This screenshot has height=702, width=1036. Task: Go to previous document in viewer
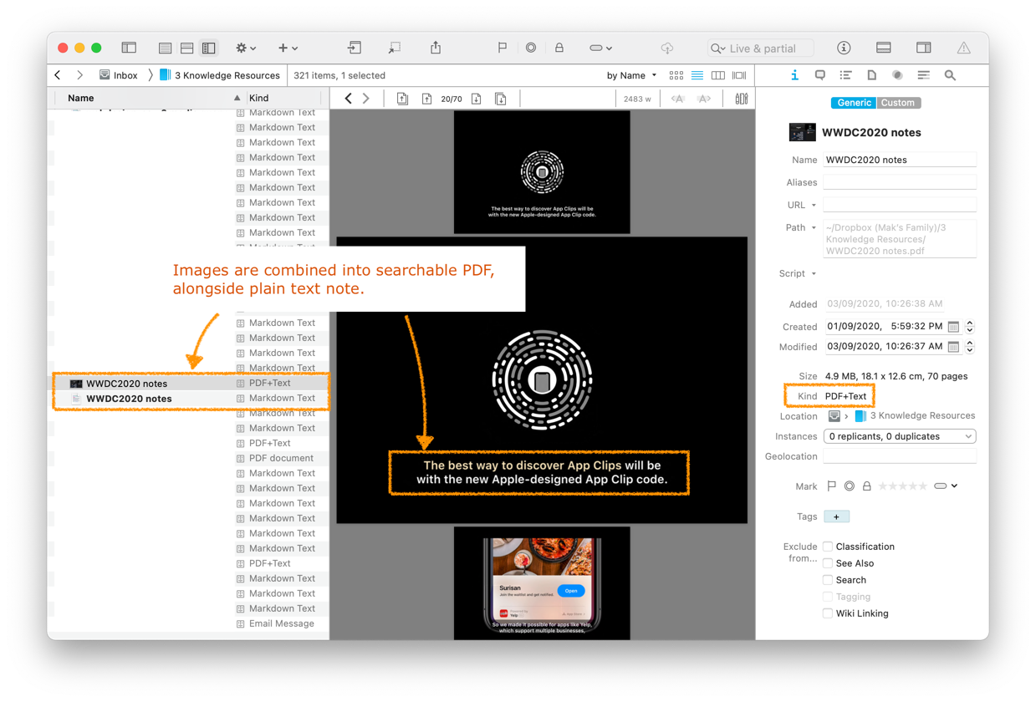pyautogui.click(x=349, y=99)
